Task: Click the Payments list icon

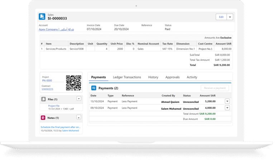Action: click(x=94, y=88)
